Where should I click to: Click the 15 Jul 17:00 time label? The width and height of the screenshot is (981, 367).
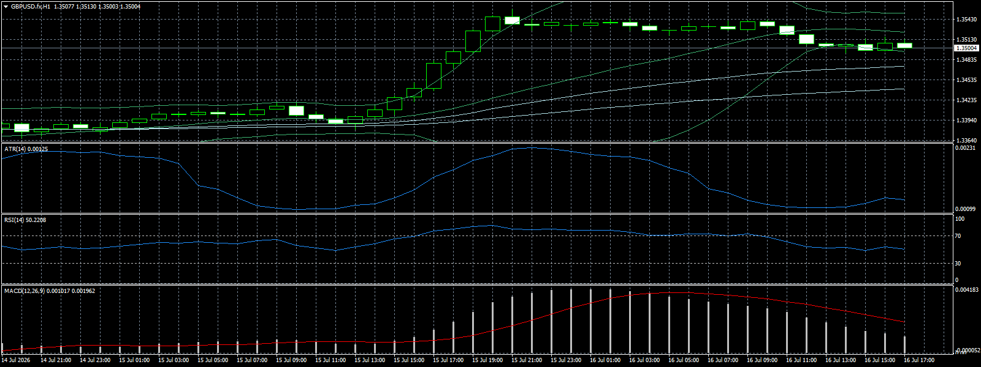(x=448, y=360)
